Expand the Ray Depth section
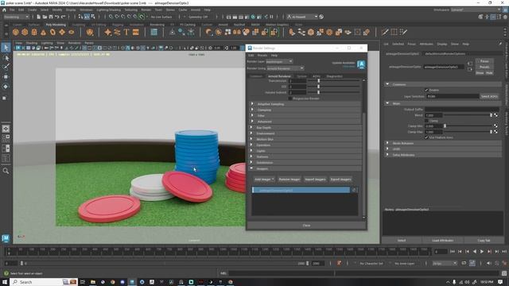The height and width of the screenshot is (286, 509). 305,127
